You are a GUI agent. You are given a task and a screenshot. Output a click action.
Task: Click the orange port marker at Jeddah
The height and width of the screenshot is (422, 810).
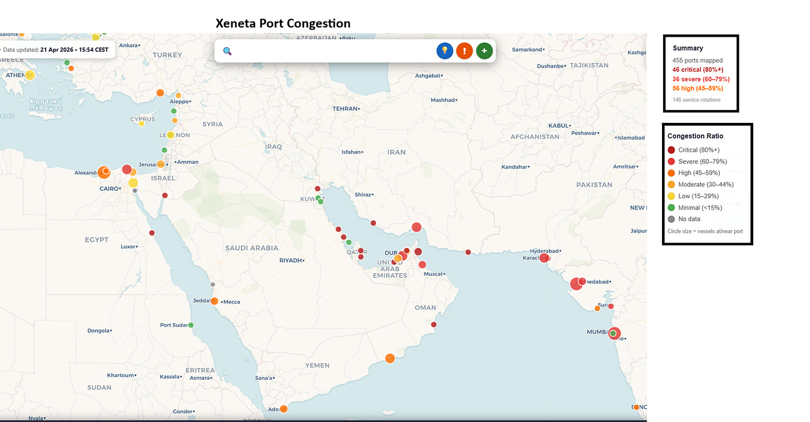(x=214, y=301)
